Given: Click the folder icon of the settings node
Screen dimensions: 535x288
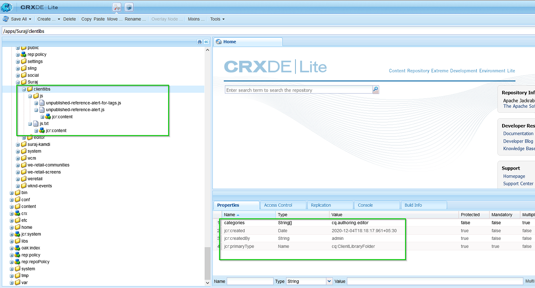Looking at the screenshot, I should pos(24,61).
